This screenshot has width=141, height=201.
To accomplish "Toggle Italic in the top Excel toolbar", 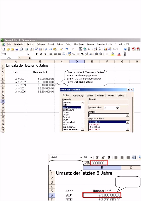I will pos(41,54).
